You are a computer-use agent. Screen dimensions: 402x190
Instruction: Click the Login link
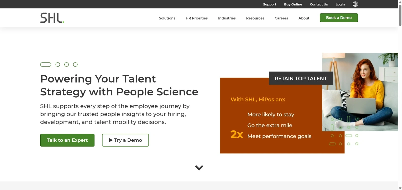click(340, 4)
